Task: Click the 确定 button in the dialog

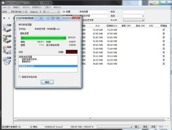Action: (x=47, y=82)
